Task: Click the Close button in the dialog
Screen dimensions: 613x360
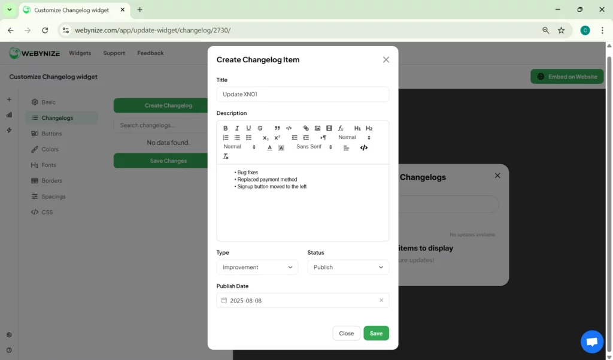Action: [346, 333]
